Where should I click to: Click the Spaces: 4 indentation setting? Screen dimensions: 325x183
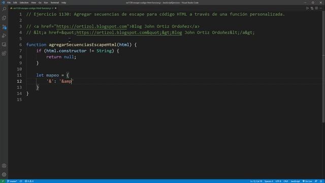coord(269,181)
